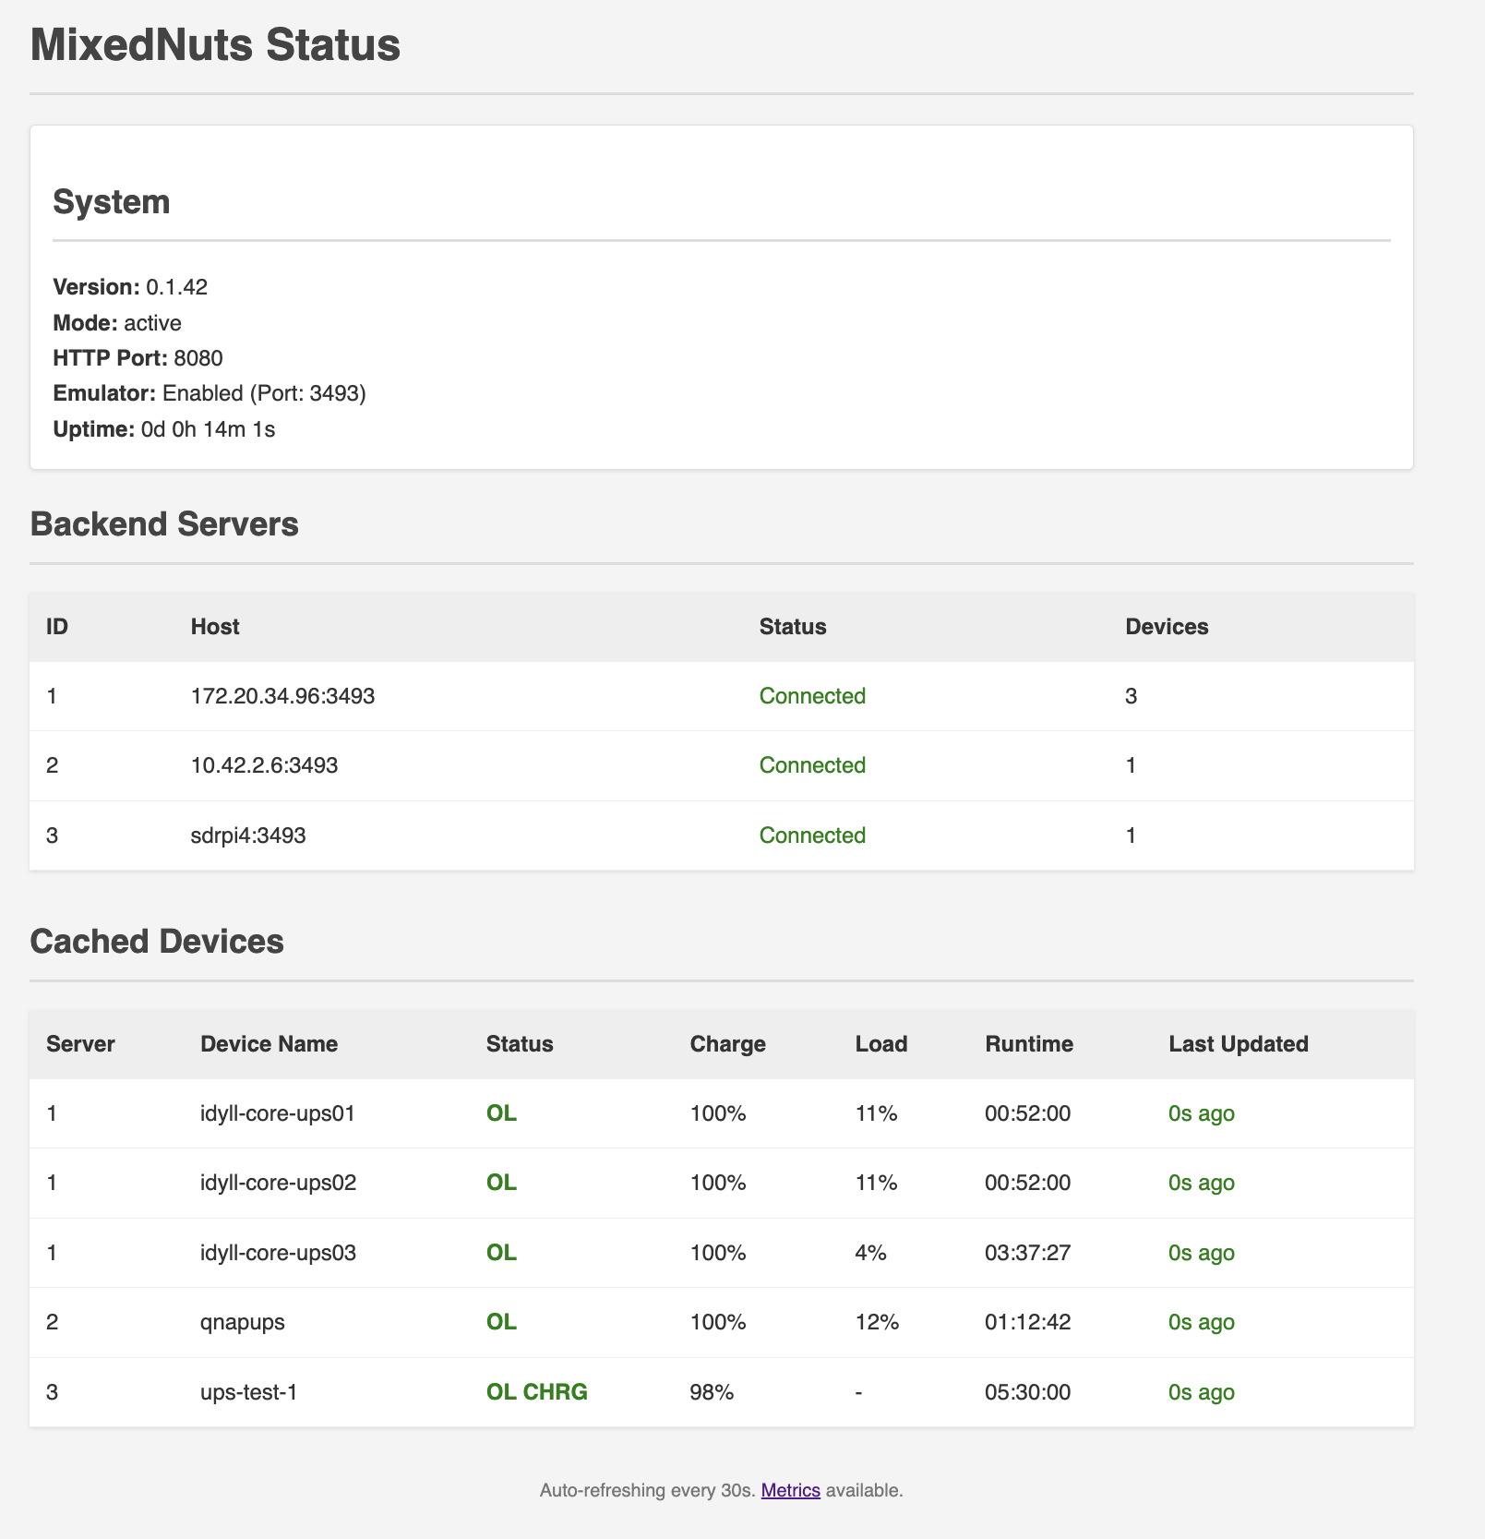Select the Connected status for server 172.20.34.96:3493
The width and height of the screenshot is (1485, 1539).
[x=811, y=696]
